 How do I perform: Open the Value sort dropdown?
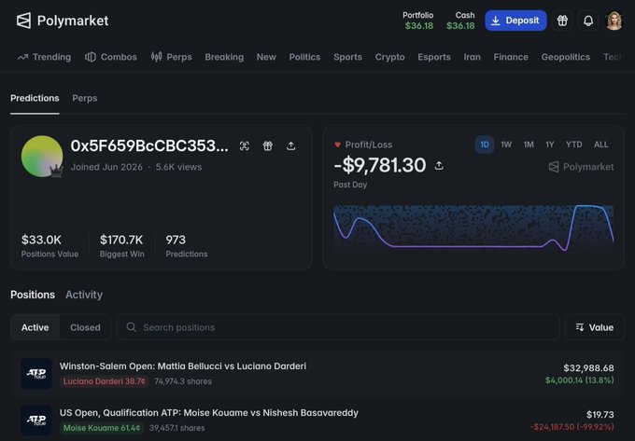[595, 327]
